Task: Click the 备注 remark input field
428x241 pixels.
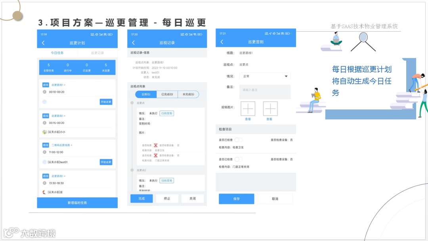Action: (x=265, y=92)
